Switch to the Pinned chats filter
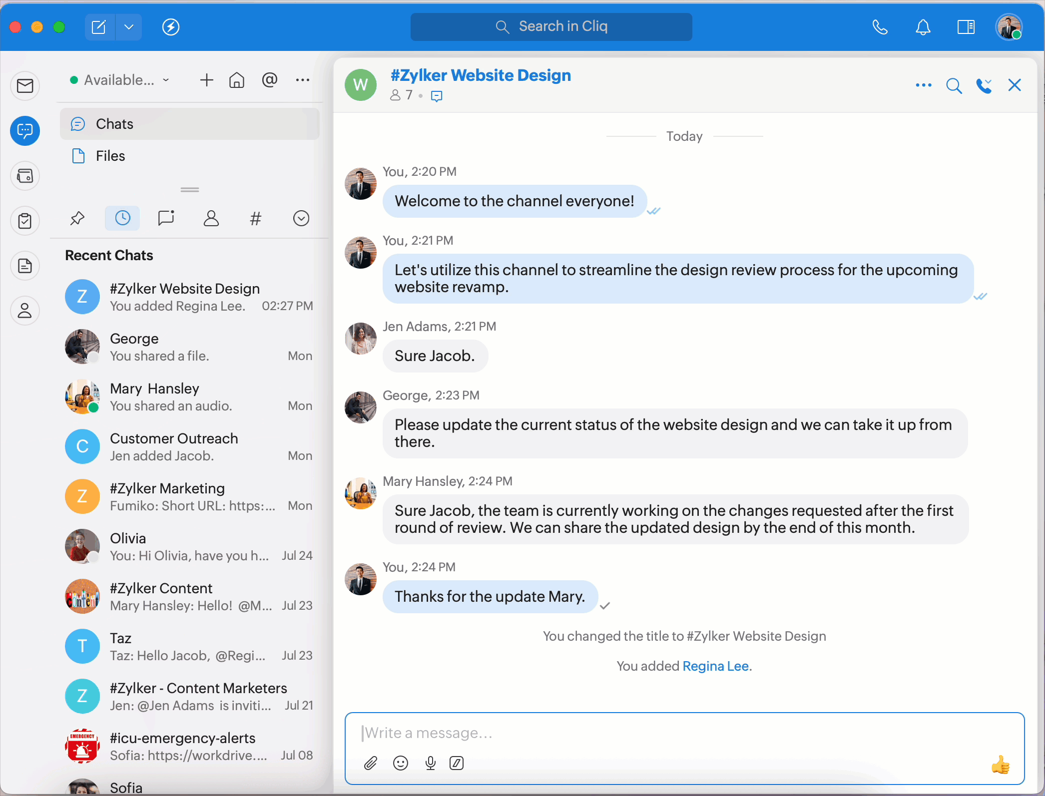Viewport: 1045px width, 796px height. 77,218
